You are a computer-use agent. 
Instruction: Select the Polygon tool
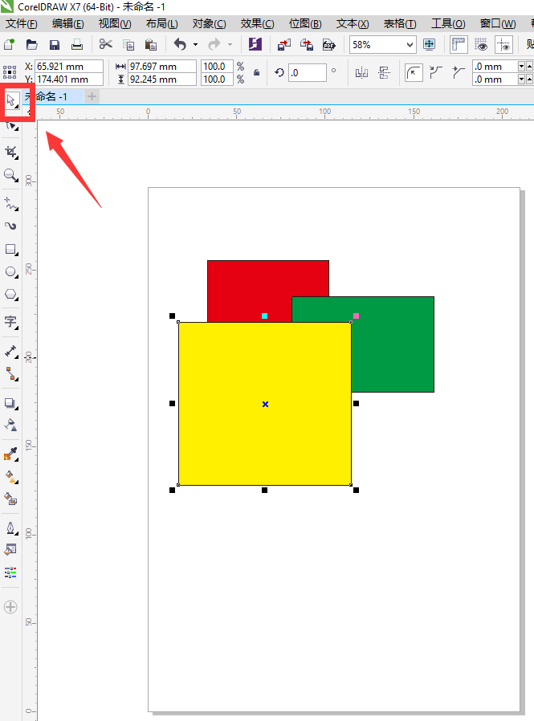11,295
